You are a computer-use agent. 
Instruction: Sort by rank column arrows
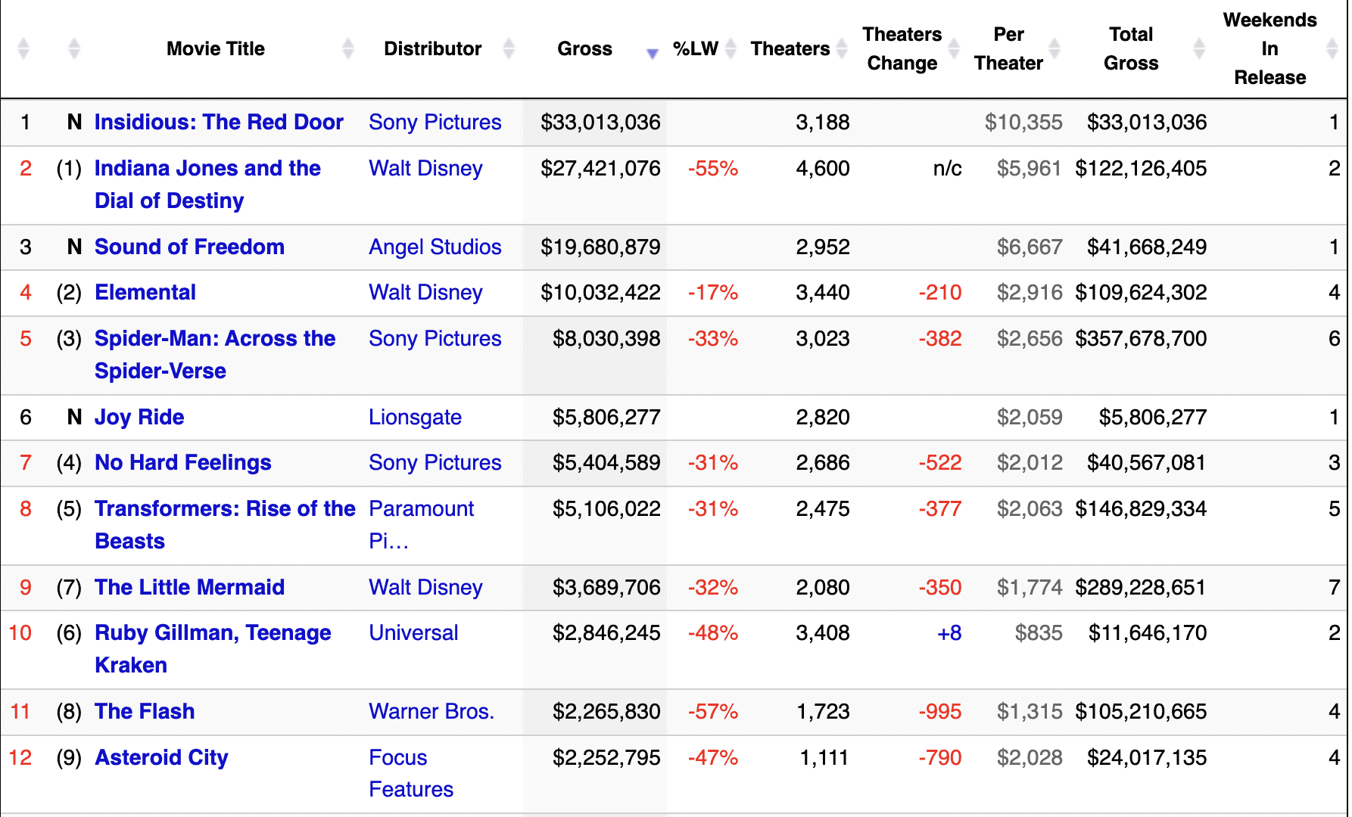pyautogui.click(x=23, y=48)
